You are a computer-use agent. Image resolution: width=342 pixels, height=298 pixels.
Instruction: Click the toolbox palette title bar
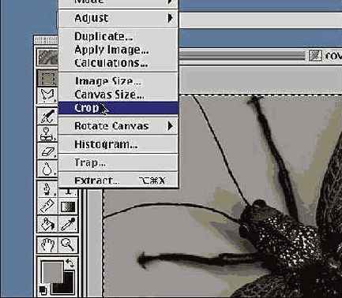pos(46,40)
